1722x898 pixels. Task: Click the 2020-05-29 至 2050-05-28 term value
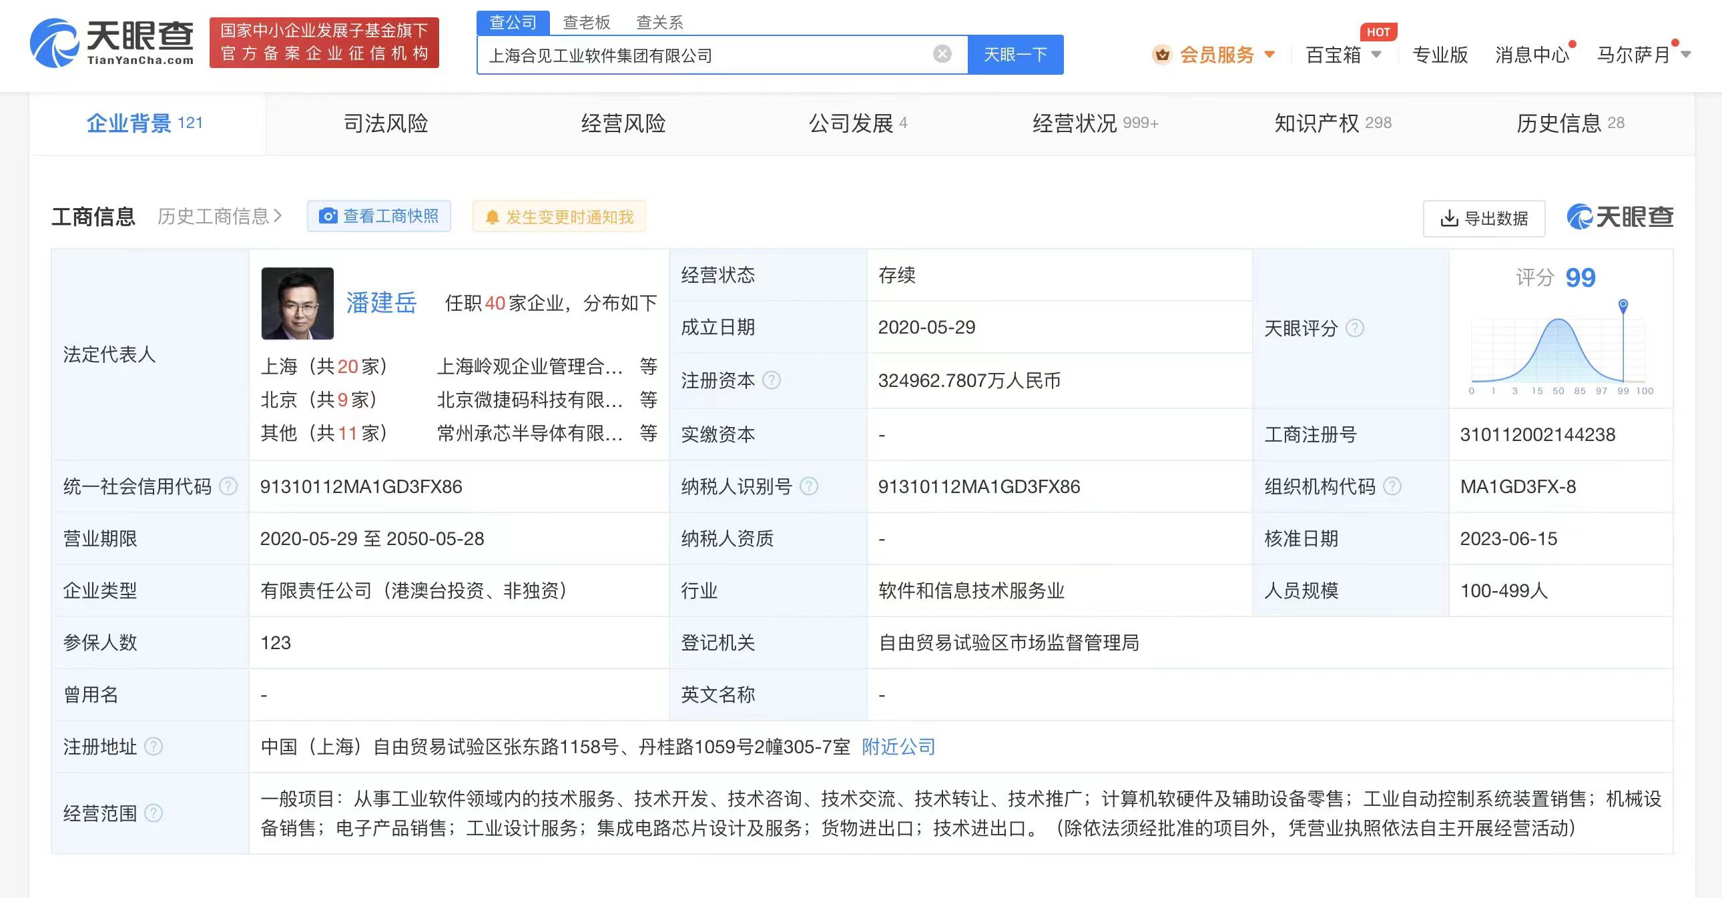pos(372,538)
